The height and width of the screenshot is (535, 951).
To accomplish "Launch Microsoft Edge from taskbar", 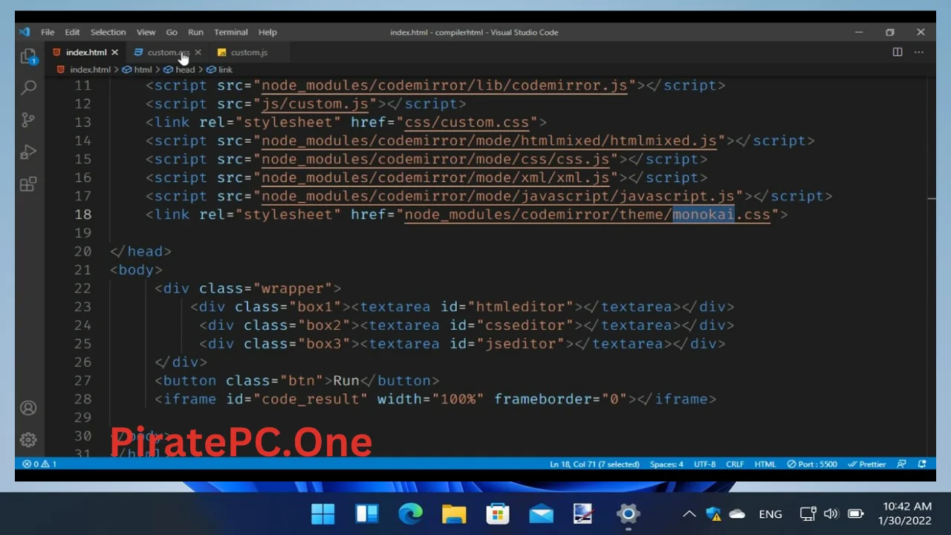I will tap(410, 514).
